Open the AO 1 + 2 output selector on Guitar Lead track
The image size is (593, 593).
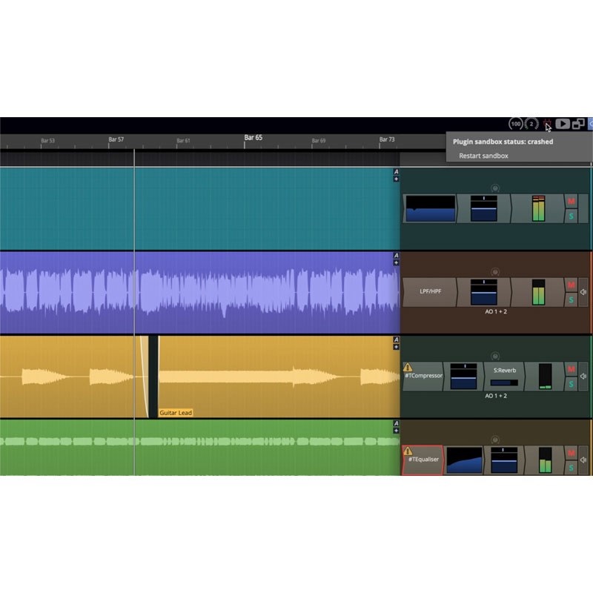pos(496,396)
